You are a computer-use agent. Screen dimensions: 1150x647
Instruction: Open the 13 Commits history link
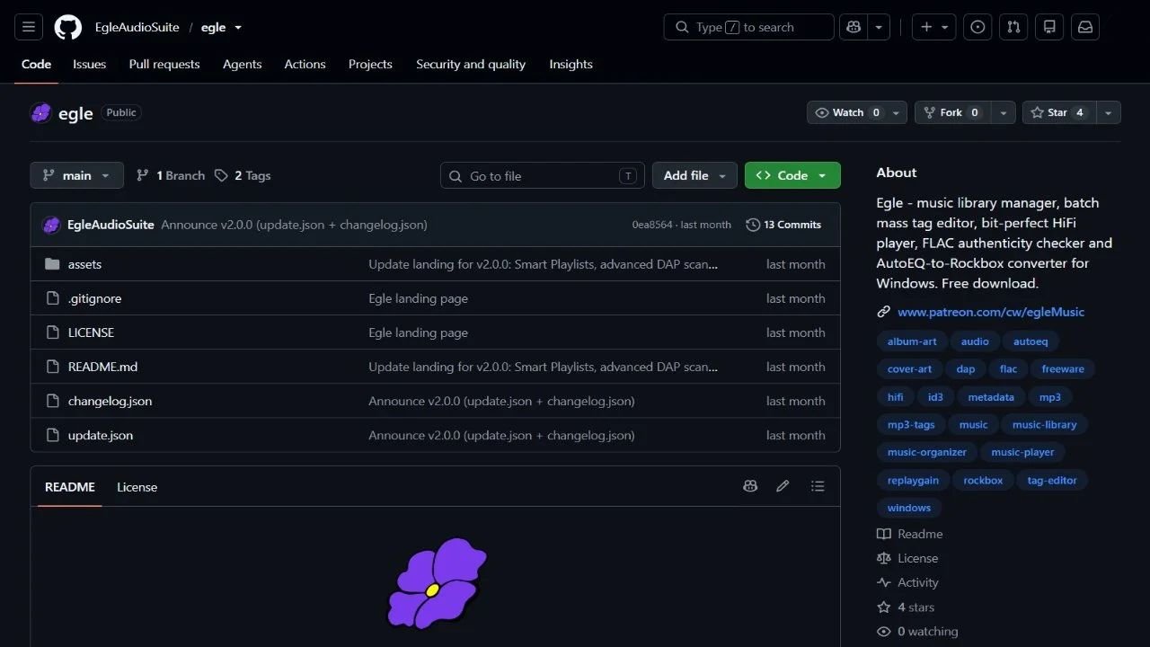(783, 225)
